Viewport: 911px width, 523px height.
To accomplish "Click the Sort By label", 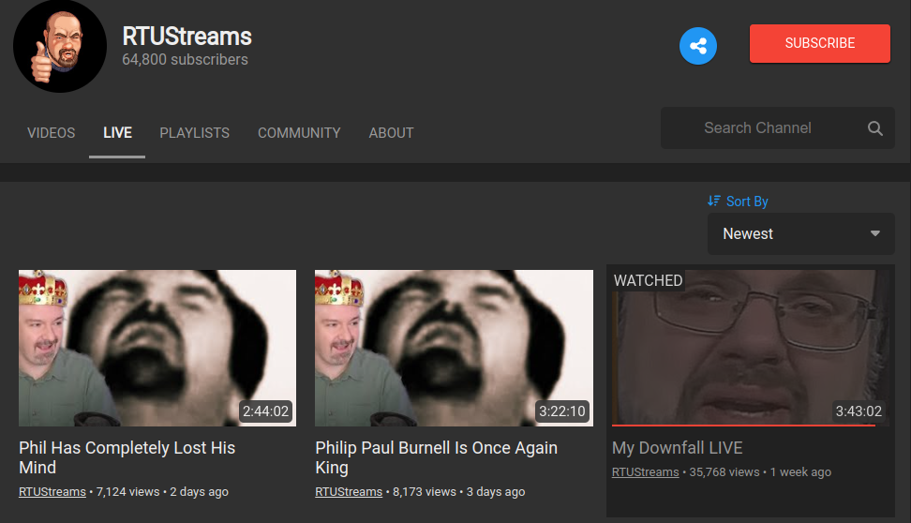I will tap(747, 202).
